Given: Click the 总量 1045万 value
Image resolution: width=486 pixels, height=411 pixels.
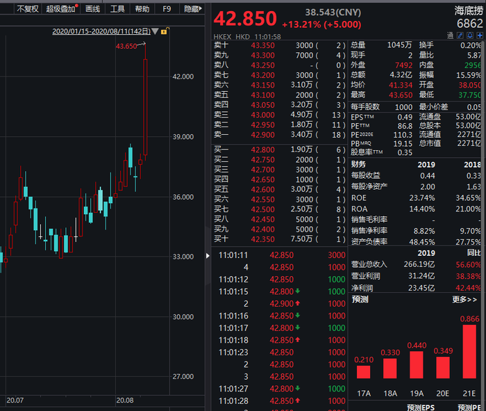Looking at the screenshot, I should (x=399, y=45).
